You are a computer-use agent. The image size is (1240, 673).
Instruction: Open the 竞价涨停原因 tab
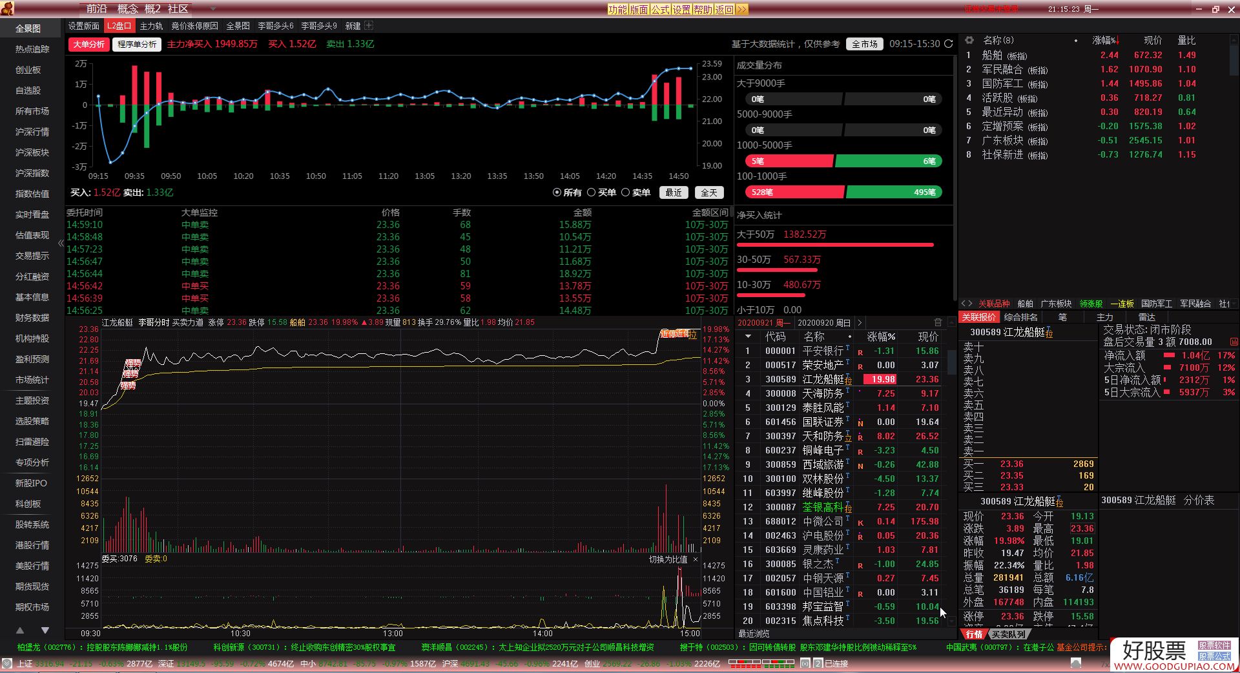(x=194, y=26)
